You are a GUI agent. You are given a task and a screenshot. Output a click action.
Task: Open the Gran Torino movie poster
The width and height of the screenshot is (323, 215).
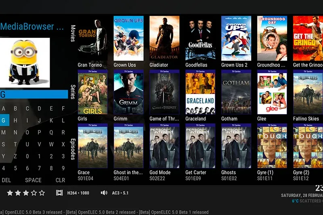pos(92,38)
